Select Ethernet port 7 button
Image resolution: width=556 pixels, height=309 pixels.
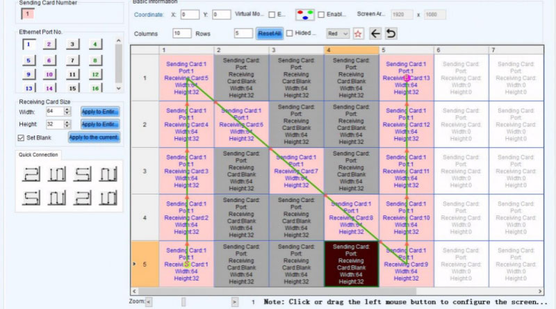[72, 60]
